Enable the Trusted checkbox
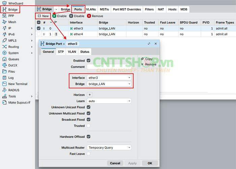236x169 pixels. (89, 126)
